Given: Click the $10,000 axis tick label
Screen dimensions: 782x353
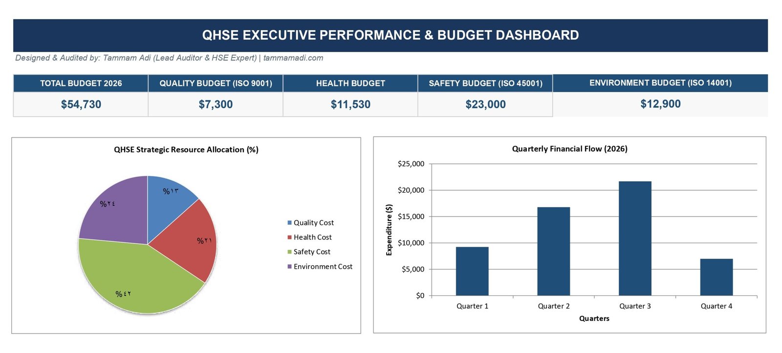Looking at the screenshot, I should [411, 243].
